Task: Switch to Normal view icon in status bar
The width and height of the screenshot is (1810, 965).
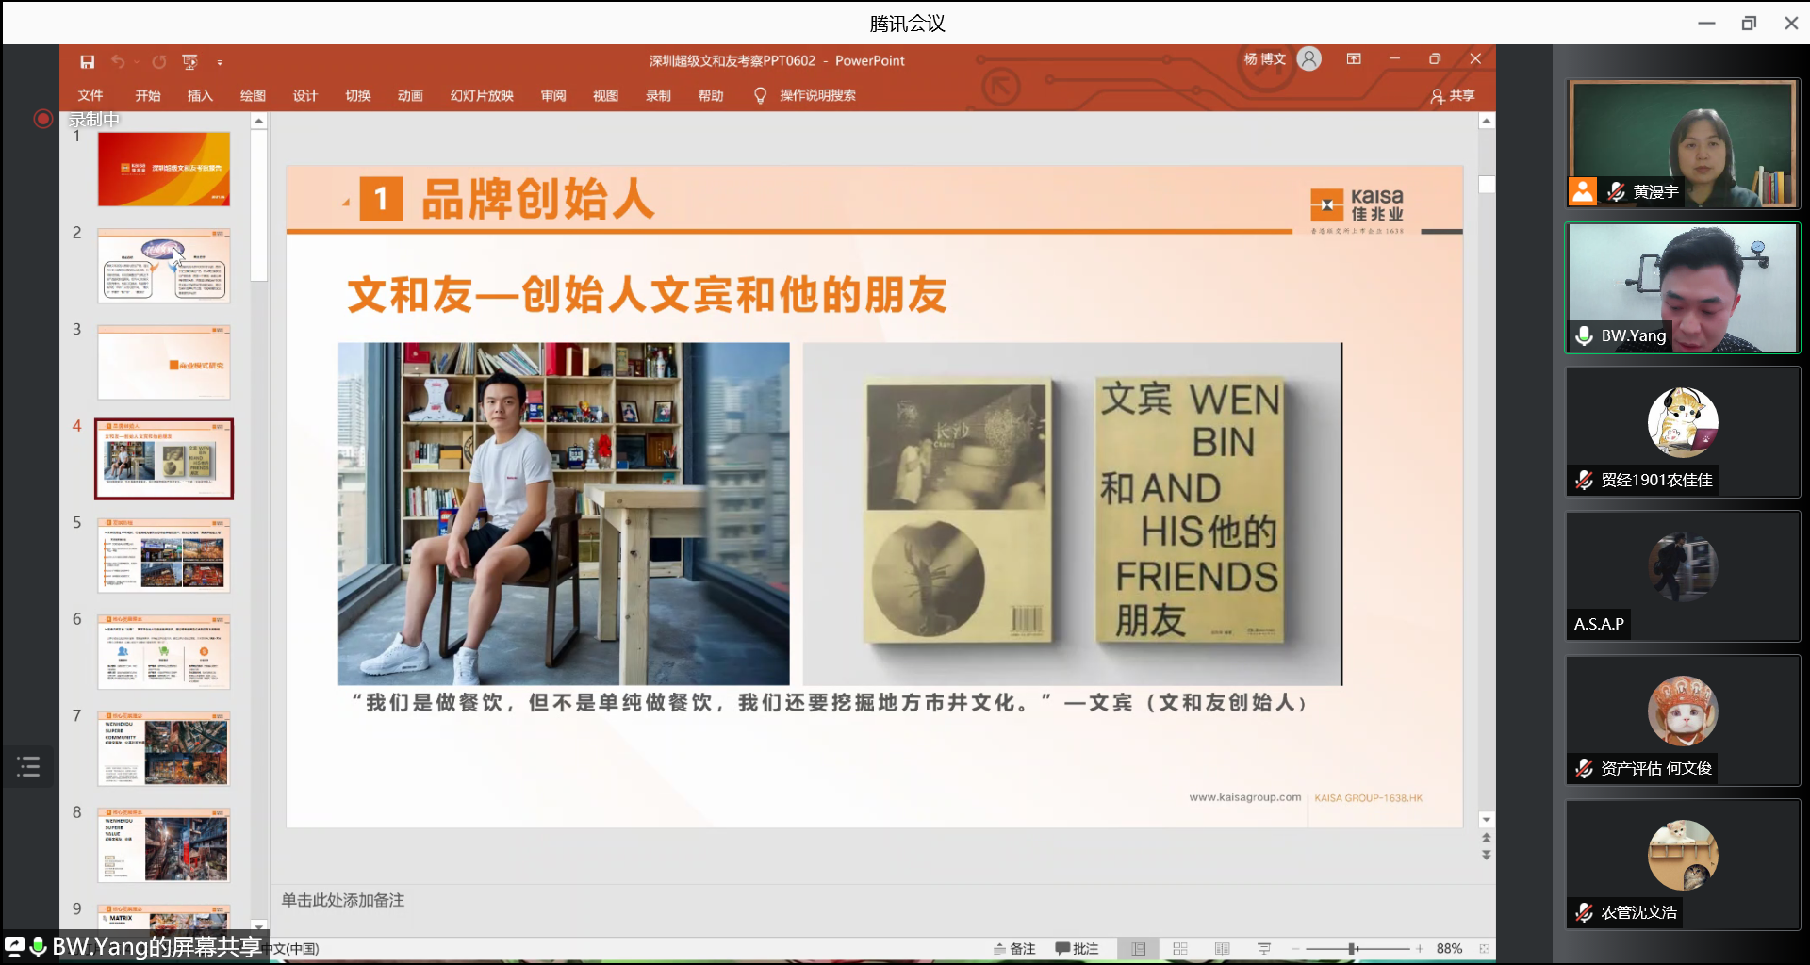Action: 1139,949
